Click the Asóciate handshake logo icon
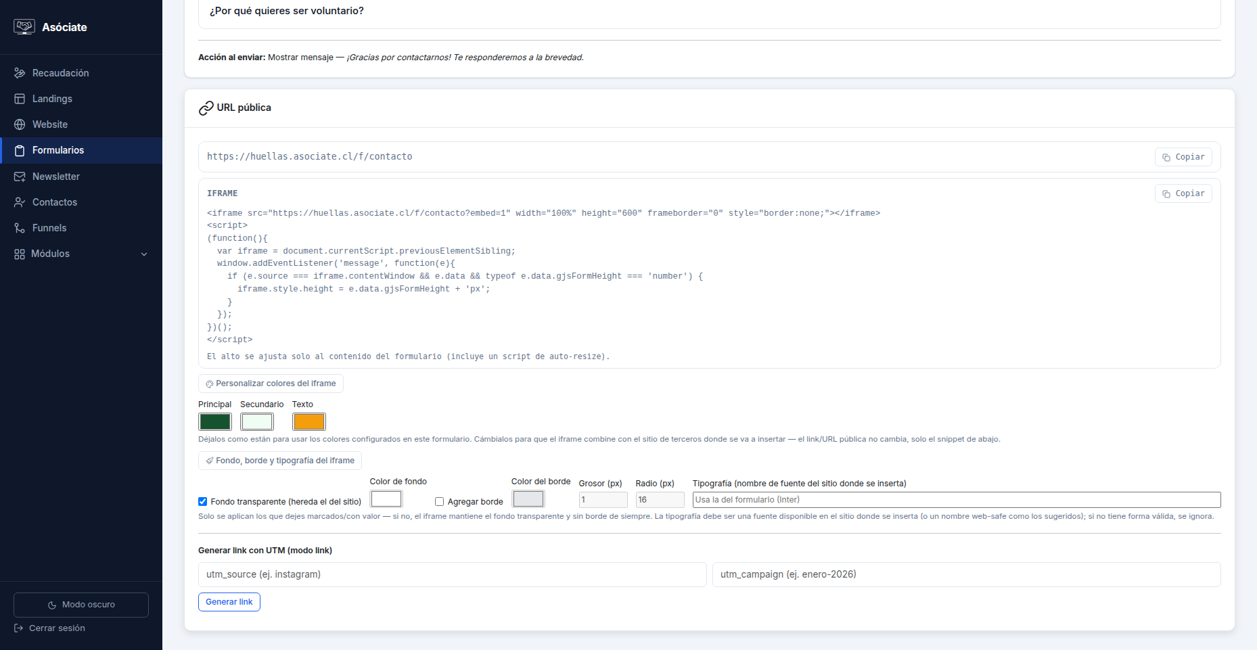Image resolution: width=1257 pixels, height=650 pixels. coord(24,27)
